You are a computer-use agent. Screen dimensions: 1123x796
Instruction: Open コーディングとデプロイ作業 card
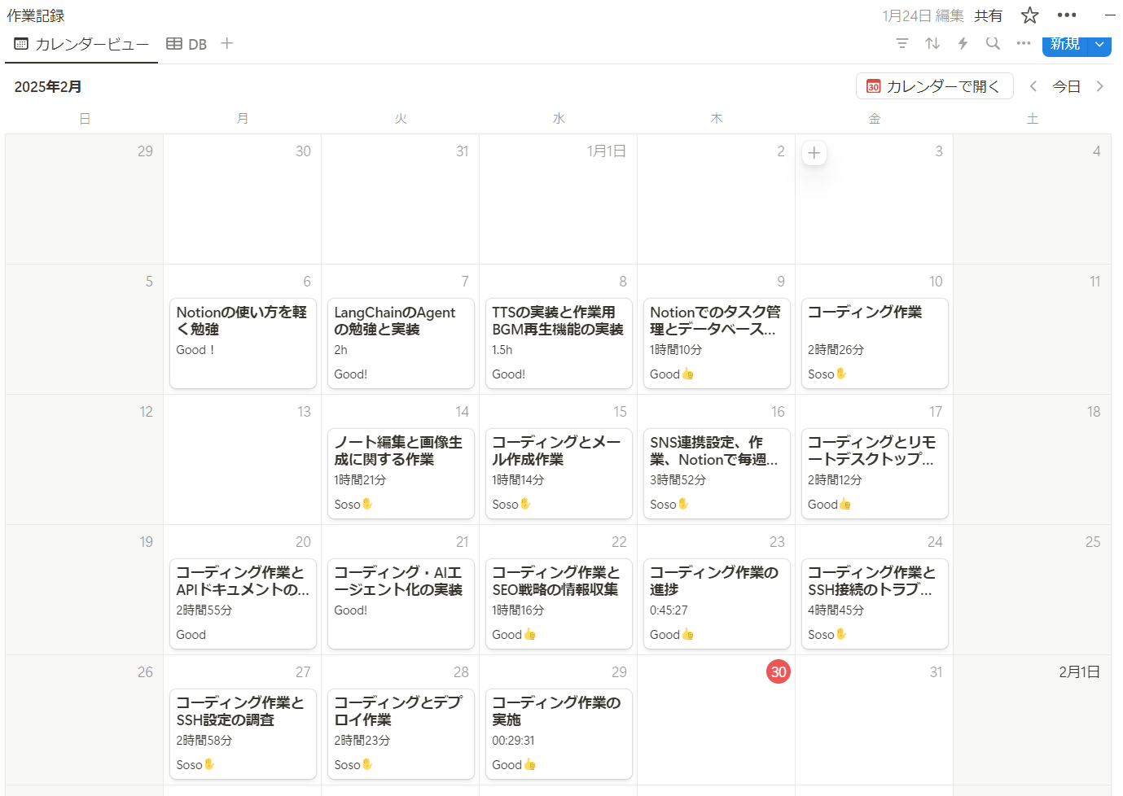pyautogui.click(x=401, y=734)
